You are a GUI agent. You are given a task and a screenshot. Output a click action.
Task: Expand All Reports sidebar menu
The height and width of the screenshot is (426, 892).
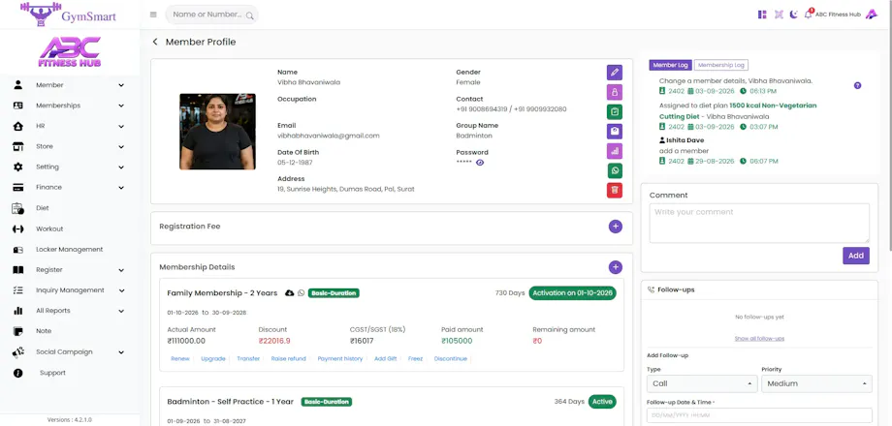point(70,311)
